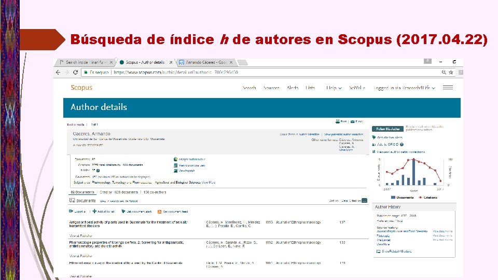Open the Lists menu item
The width and height of the screenshot is (498, 280).
[x=310, y=88]
